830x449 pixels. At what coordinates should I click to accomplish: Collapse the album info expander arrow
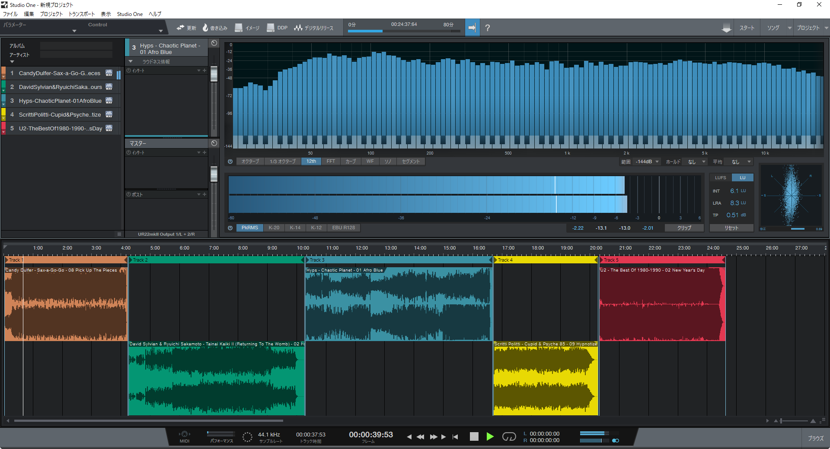pos(12,62)
